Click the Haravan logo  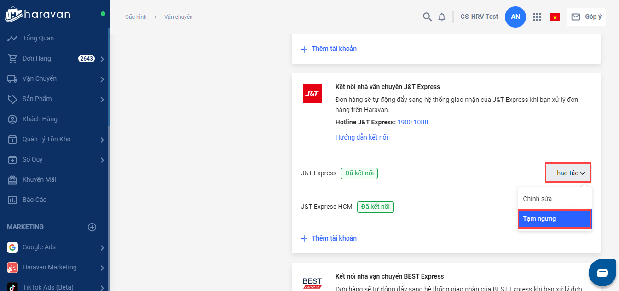pyautogui.click(x=38, y=14)
